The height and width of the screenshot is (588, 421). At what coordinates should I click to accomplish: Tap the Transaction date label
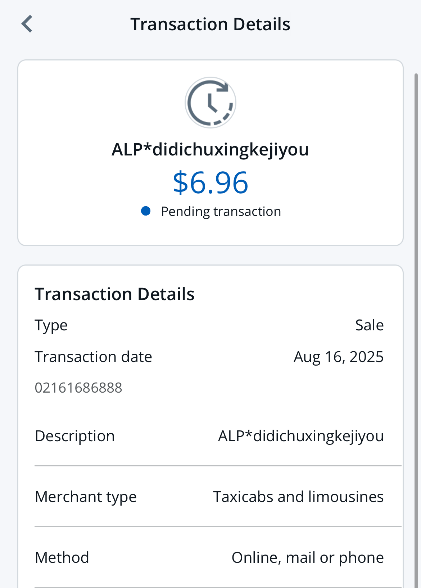click(94, 357)
